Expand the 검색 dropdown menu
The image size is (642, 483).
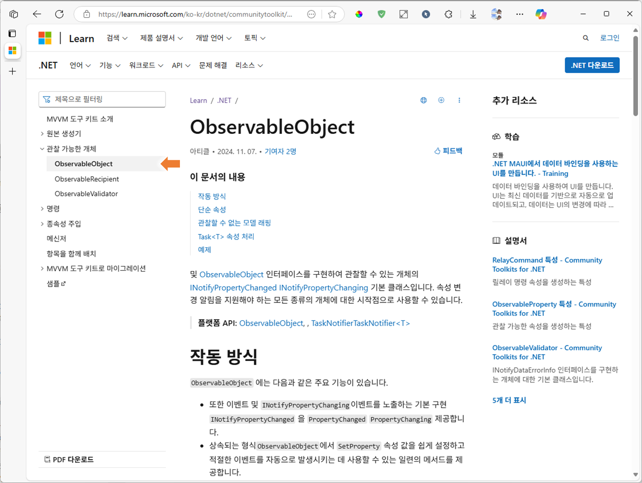(x=117, y=38)
